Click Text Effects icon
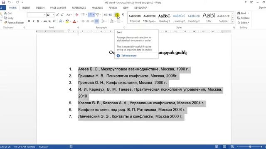This screenshot has height=149, width=266. pos(61,21)
